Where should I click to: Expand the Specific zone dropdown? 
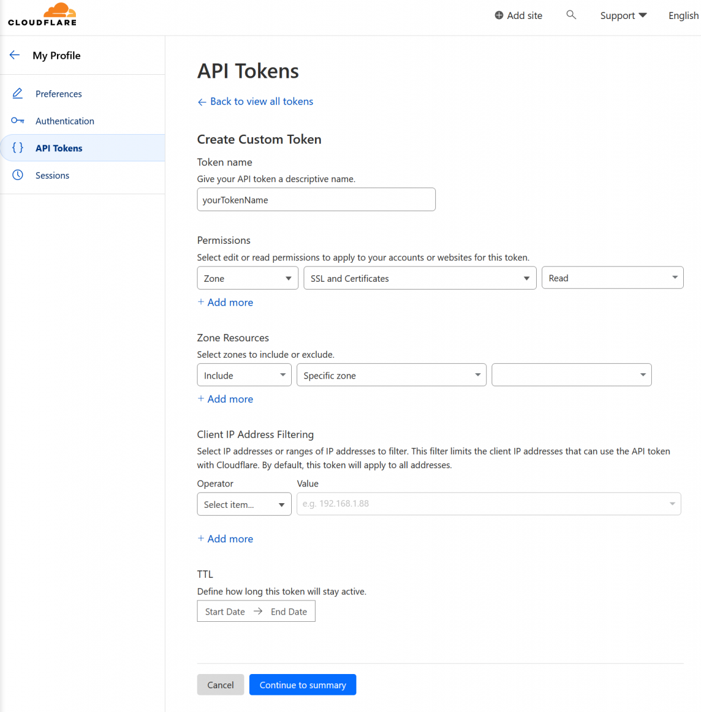tap(391, 375)
